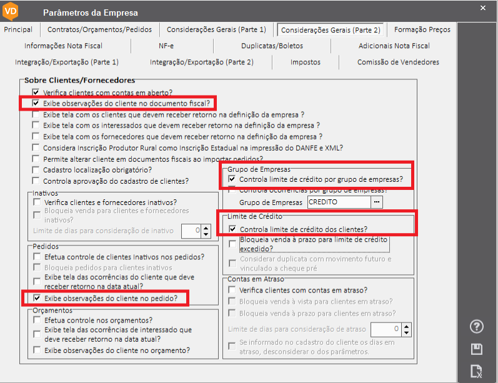Check Bloqueia venda à prazo para limite excedido

pyautogui.click(x=232, y=244)
